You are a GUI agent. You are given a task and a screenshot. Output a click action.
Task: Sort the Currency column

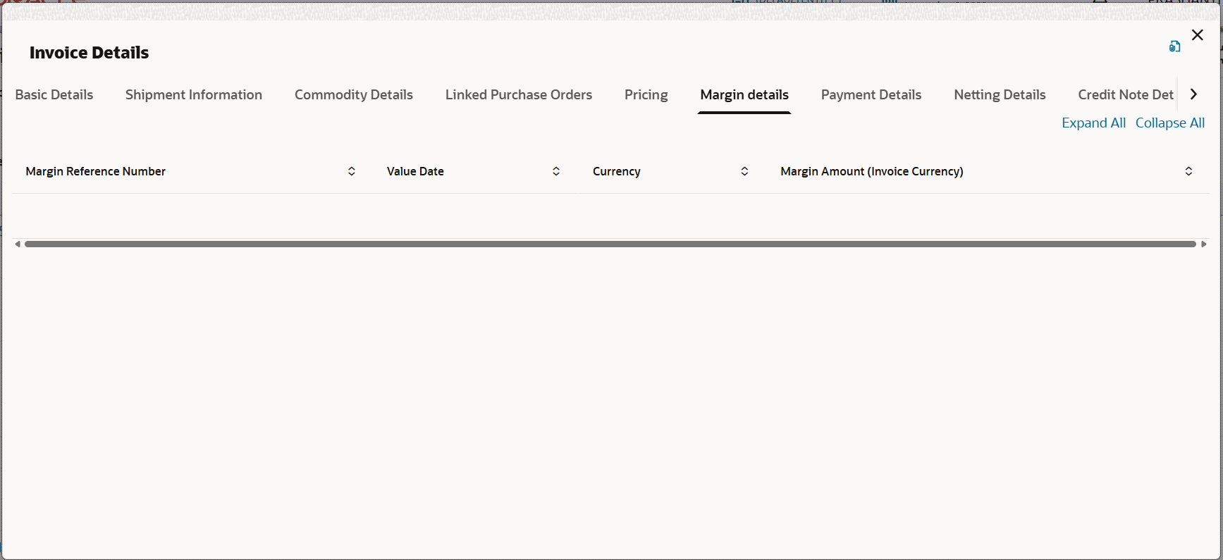click(x=744, y=171)
